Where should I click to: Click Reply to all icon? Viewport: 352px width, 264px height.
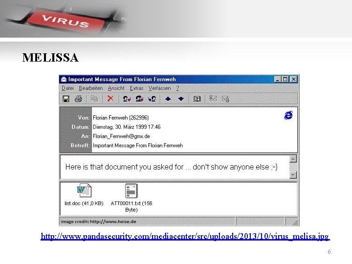pos(139,99)
